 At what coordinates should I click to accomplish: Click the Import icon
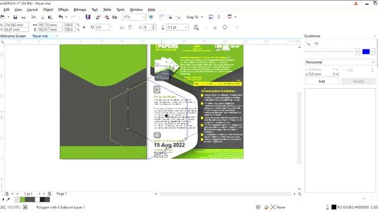(x=98, y=17)
